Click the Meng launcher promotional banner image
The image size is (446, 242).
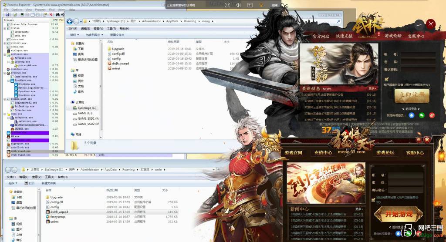326,183
